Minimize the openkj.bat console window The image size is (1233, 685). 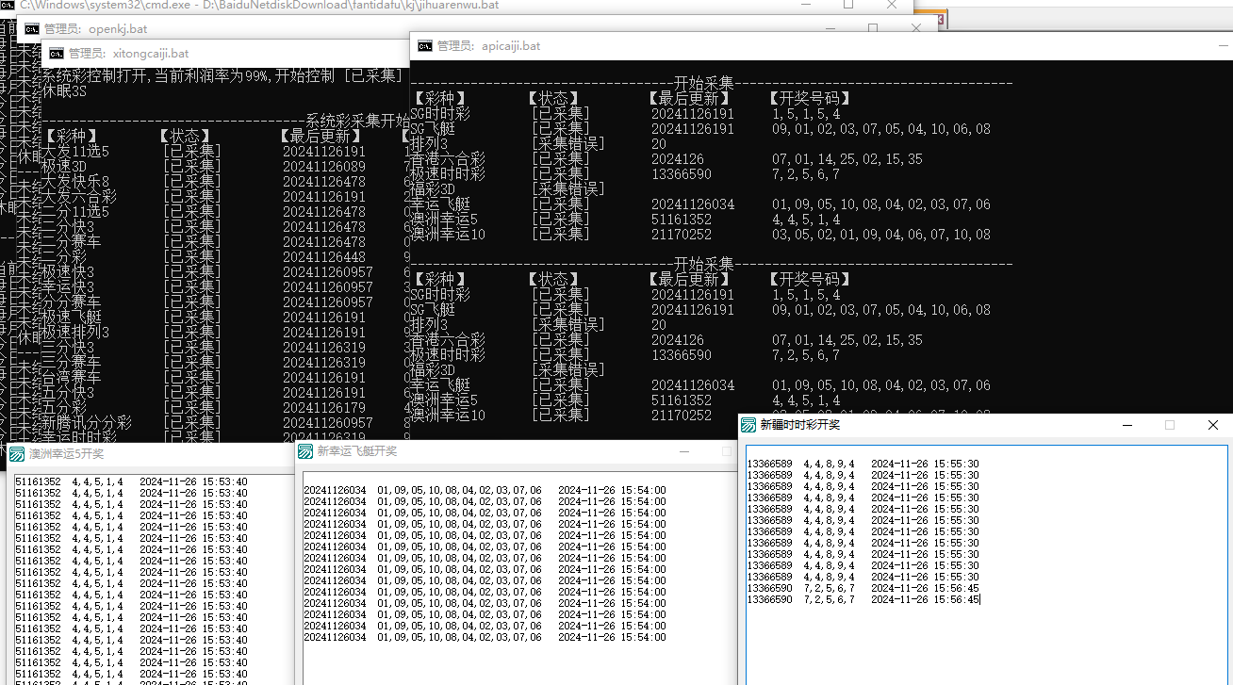[830, 28]
